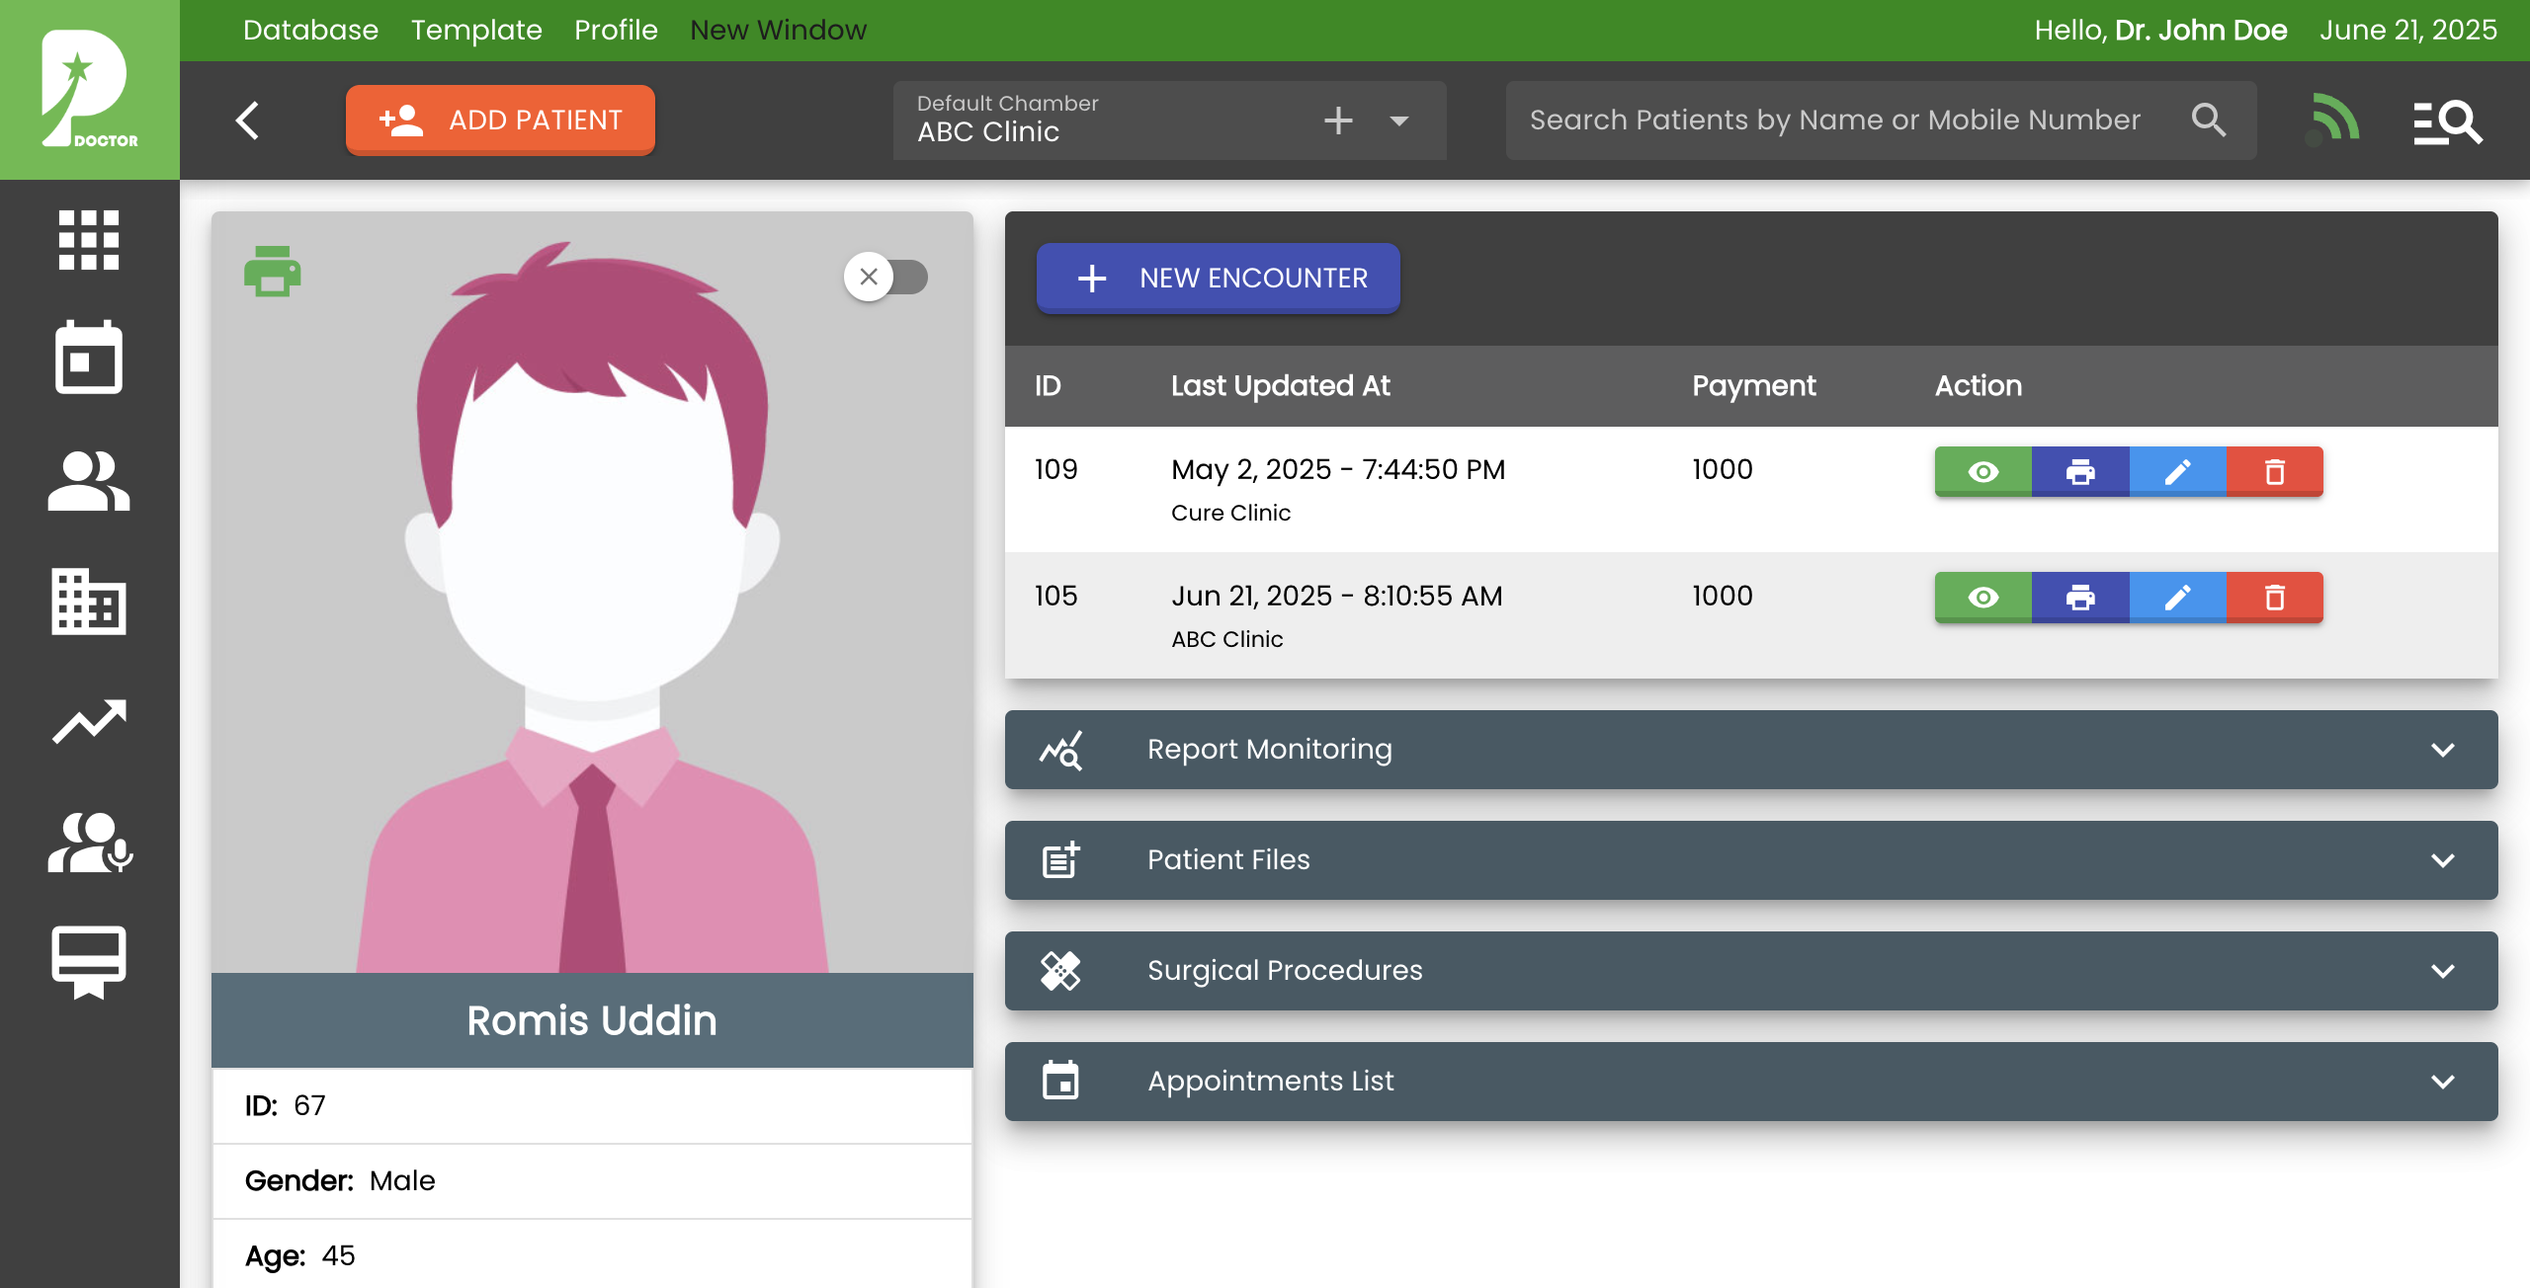Image resolution: width=2530 pixels, height=1288 pixels.
Task: Open the certificate screen icon in sidebar
Action: (89, 962)
